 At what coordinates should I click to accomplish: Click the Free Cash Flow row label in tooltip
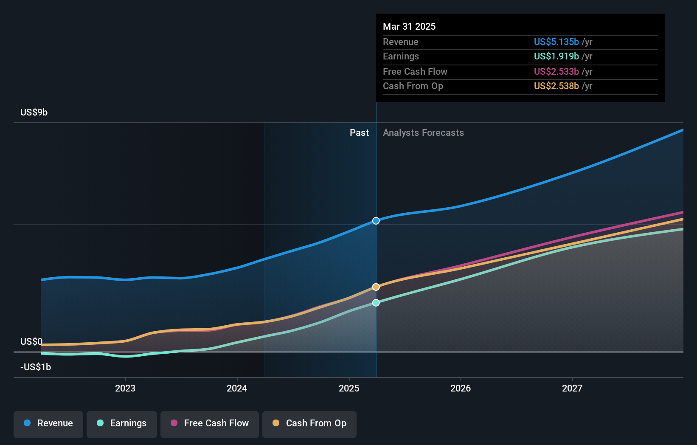pyautogui.click(x=415, y=71)
